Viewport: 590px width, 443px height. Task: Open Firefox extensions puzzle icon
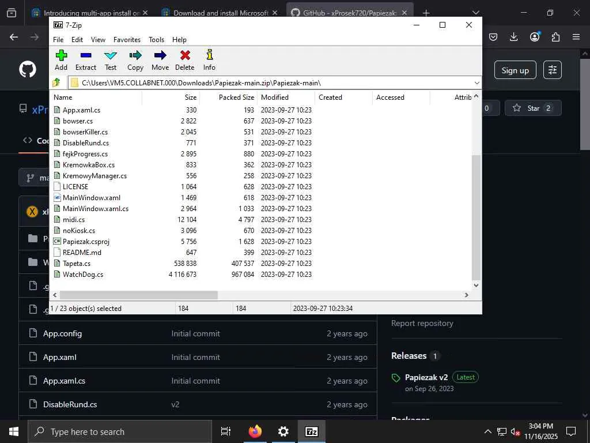[555, 37]
